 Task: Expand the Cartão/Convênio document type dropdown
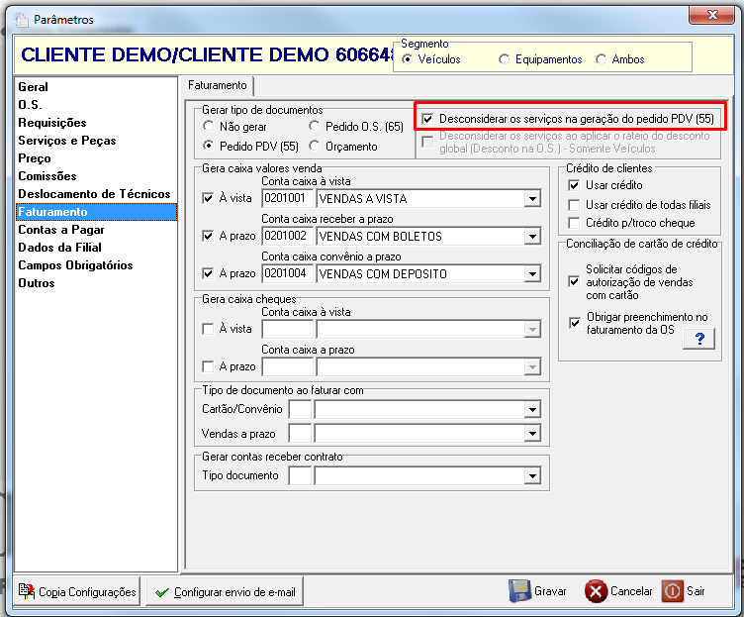(532, 409)
